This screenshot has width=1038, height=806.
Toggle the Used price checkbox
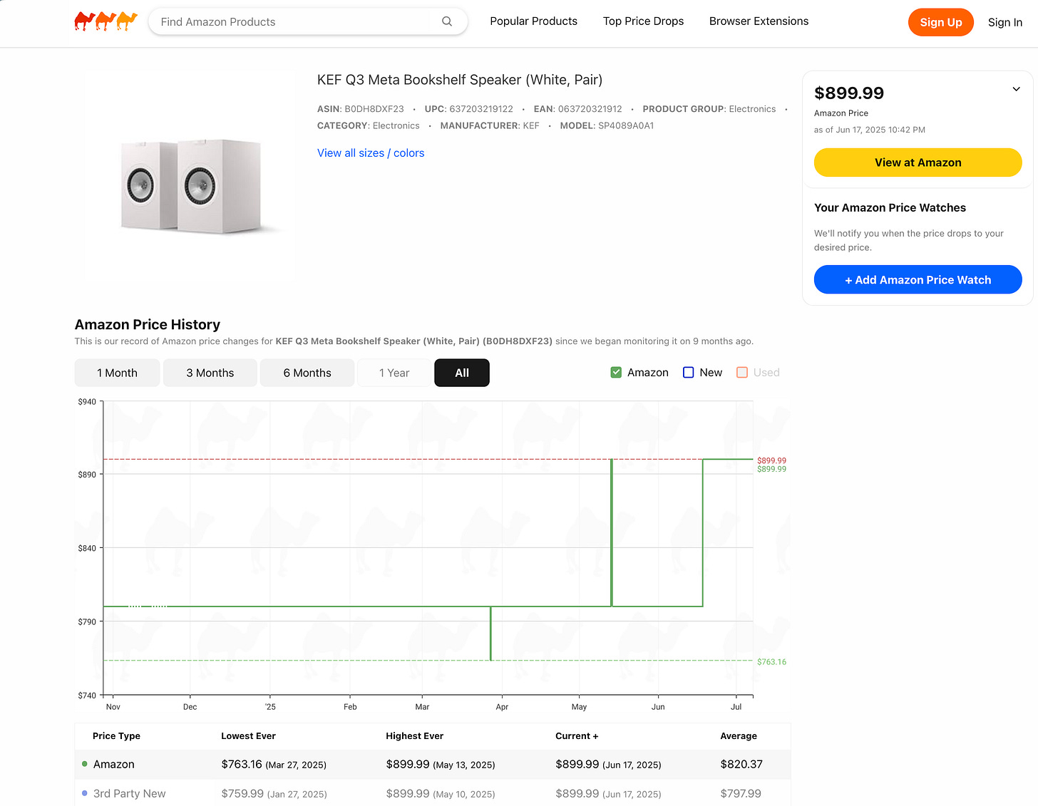742,373
